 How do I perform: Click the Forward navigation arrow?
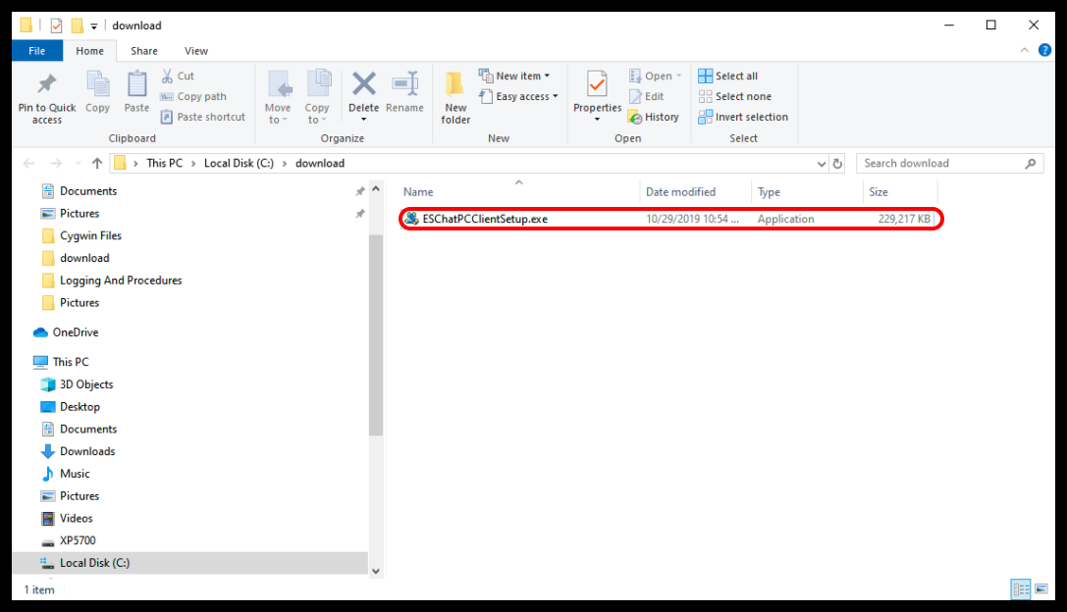tap(56, 163)
